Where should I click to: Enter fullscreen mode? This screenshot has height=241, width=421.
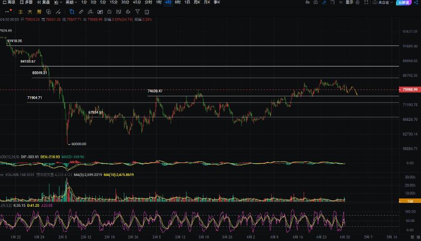(366, 2)
